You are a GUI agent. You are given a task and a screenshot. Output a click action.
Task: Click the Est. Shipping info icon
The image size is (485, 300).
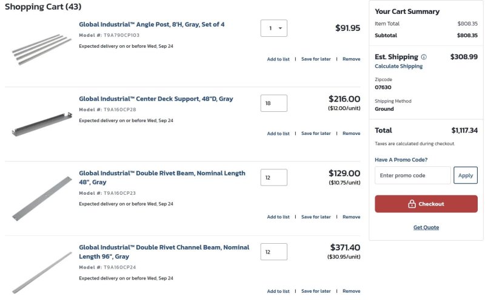point(424,57)
